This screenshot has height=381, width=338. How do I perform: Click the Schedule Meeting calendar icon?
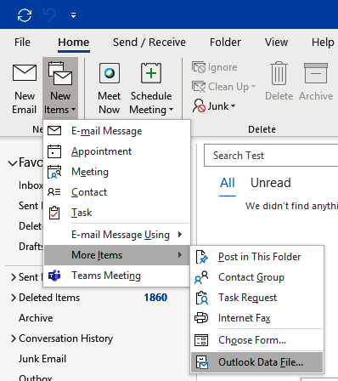151,73
